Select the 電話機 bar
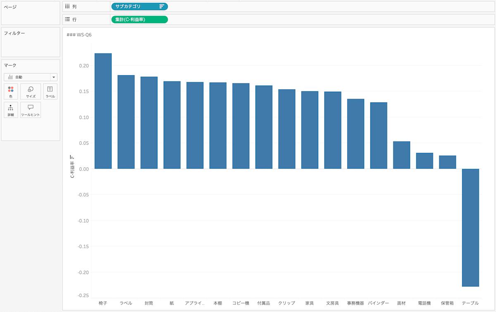This screenshot has height=312, width=496. tap(424, 161)
